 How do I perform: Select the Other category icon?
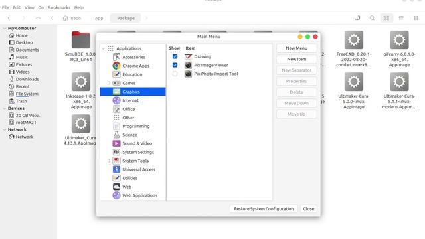(116, 118)
